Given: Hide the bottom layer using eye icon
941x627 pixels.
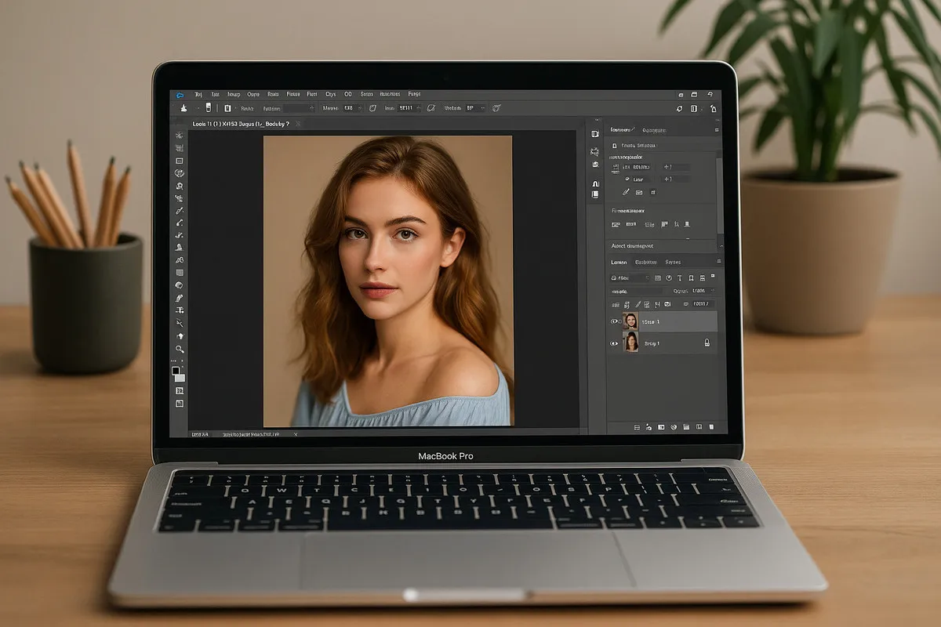Looking at the screenshot, I should pos(614,343).
